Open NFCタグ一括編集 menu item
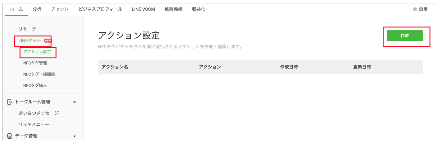 [39, 74]
